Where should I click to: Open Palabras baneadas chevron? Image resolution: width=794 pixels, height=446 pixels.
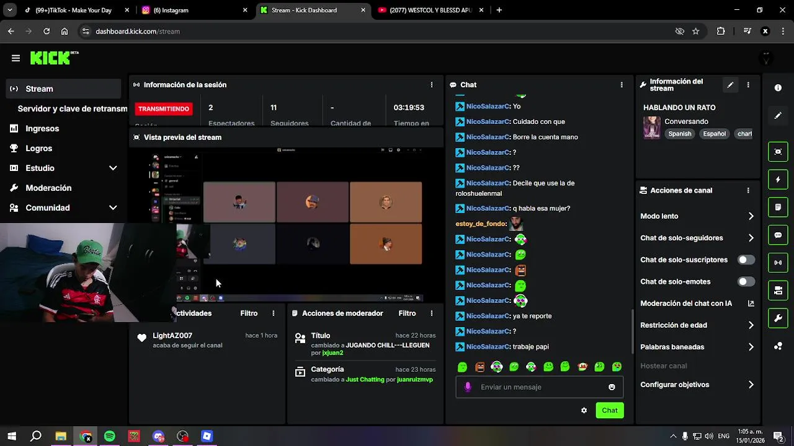[751, 347]
